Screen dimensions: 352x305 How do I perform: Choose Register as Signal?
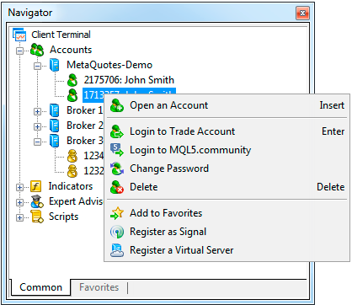(227, 232)
